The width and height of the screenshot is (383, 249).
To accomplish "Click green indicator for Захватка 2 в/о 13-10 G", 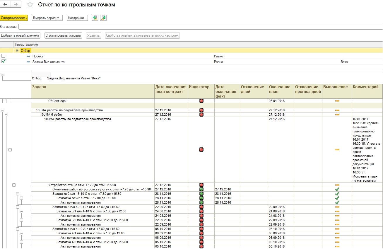I will point(201,194).
